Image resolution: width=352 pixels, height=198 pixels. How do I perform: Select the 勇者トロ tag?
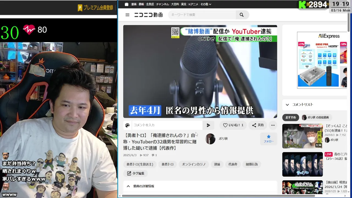[x=167, y=164]
